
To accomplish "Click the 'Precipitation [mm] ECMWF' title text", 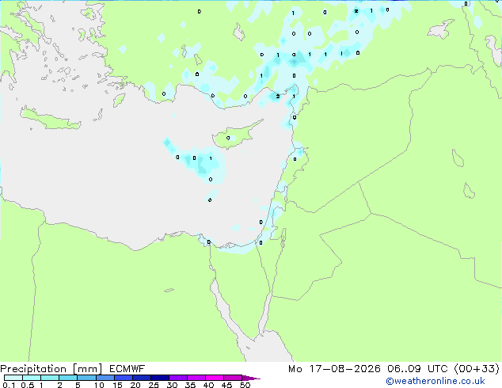I will 73,369.
